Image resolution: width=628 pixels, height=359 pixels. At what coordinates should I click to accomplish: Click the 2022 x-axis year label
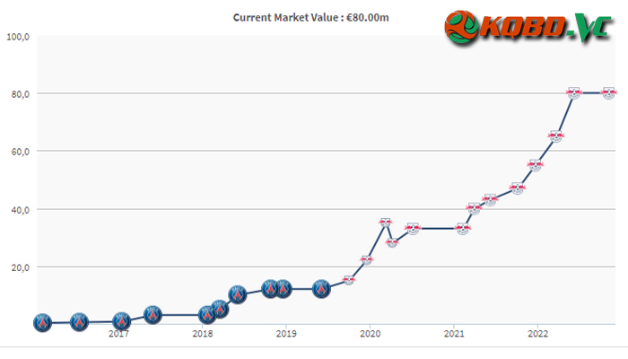point(537,333)
